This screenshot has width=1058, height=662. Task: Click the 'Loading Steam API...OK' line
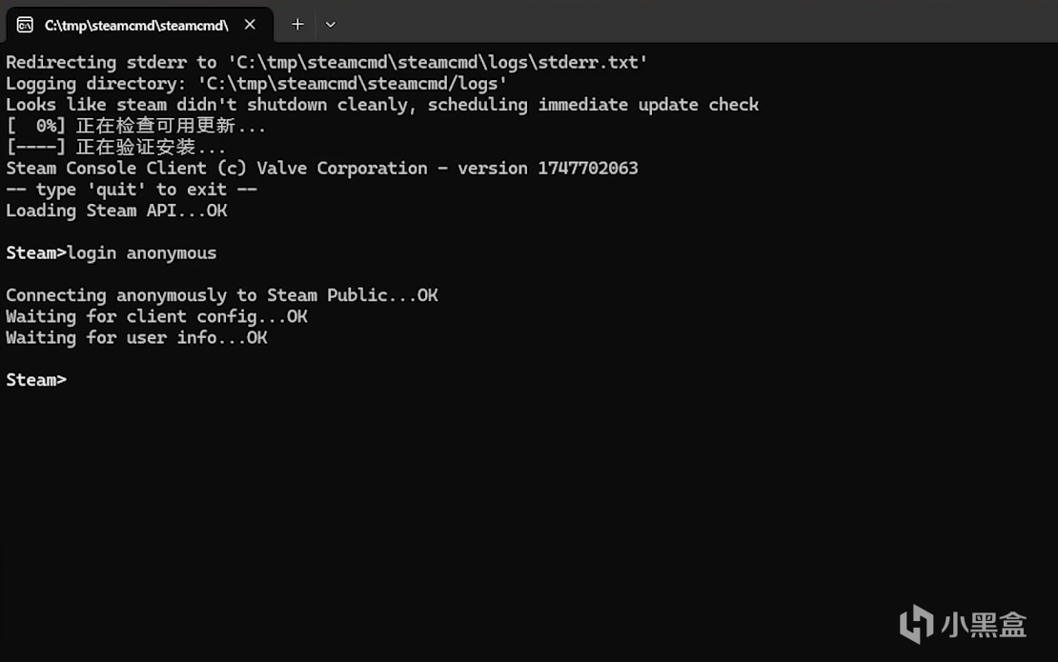[116, 211]
